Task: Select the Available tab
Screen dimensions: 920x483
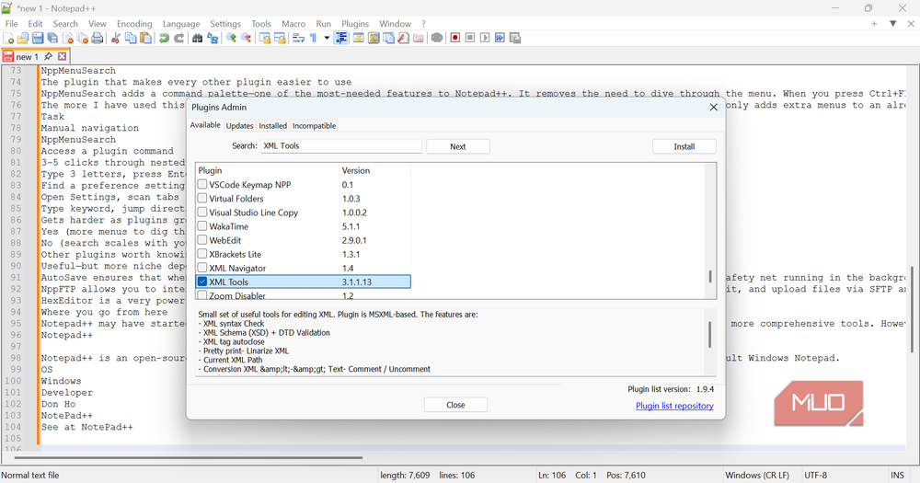Action: 205,125
